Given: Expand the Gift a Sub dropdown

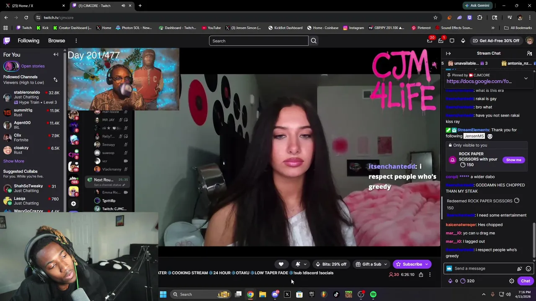Looking at the screenshot, I should pyautogui.click(x=385, y=264).
